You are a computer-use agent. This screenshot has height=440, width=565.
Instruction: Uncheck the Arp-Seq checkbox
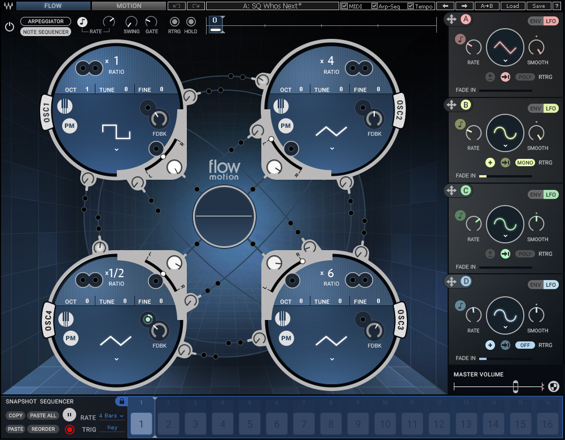point(375,6)
